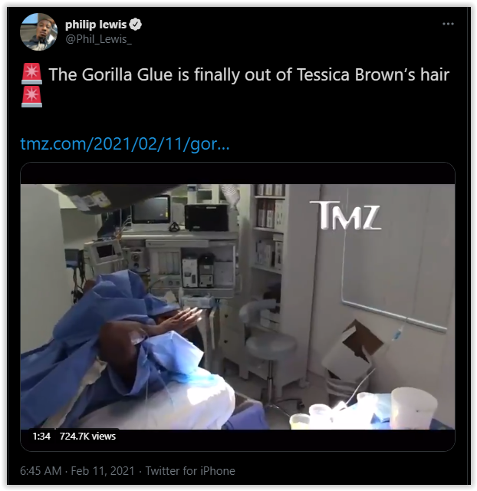Click the siren emoji below the tweet text
The width and height of the screenshot is (477, 491).
pos(31,97)
